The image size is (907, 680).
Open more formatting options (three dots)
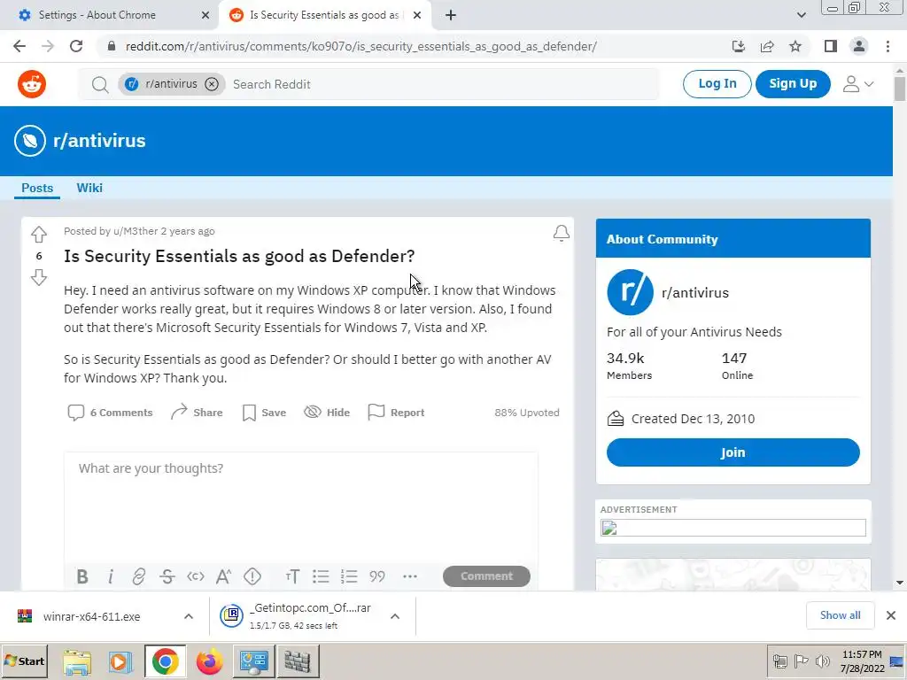tap(409, 576)
